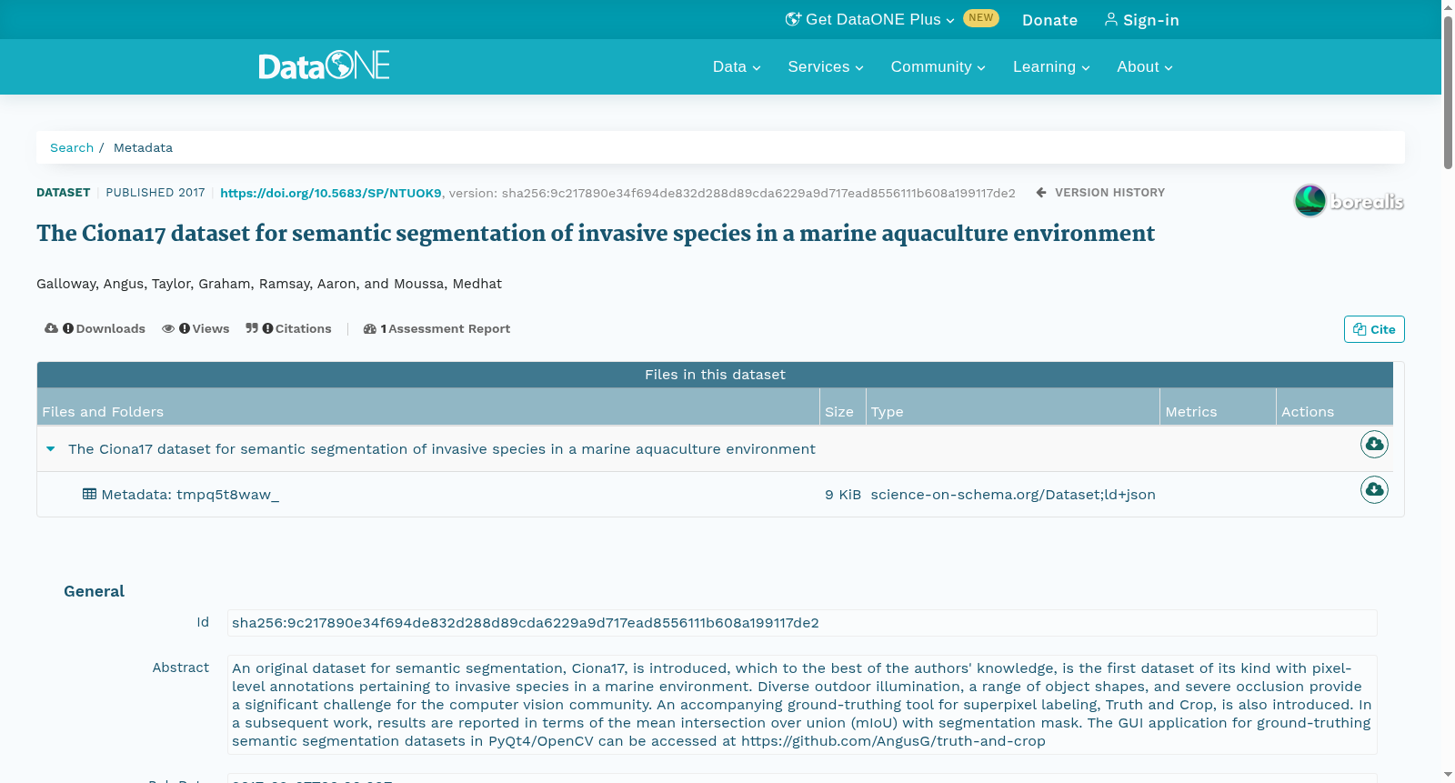The width and height of the screenshot is (1455, 783).
Task: Open the Services menu
Action: 826,66
